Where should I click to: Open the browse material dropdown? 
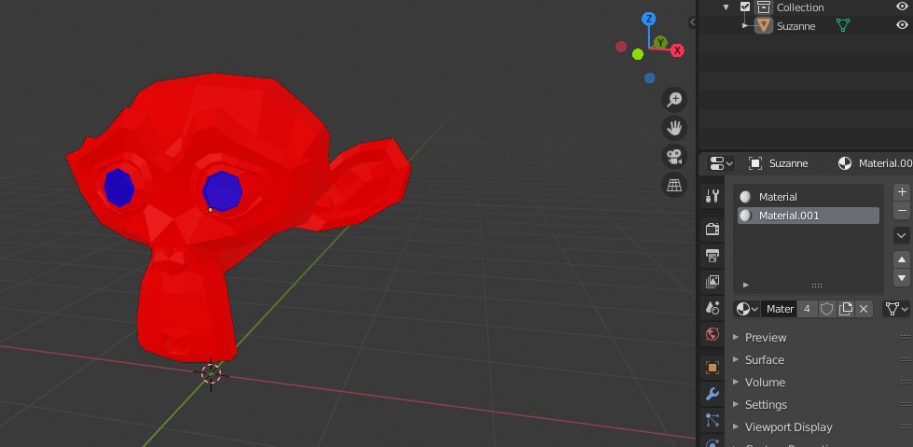(x=747, y=309)
